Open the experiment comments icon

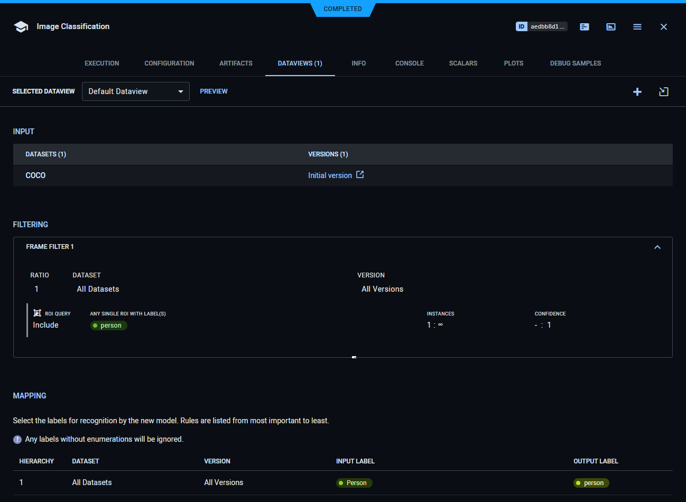click(584, 26)
